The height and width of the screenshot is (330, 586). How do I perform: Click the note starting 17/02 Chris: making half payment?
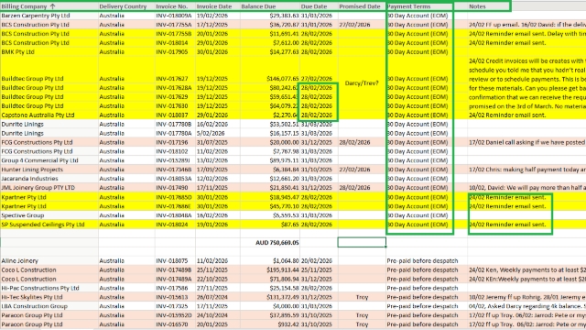[x=526, y=170]
